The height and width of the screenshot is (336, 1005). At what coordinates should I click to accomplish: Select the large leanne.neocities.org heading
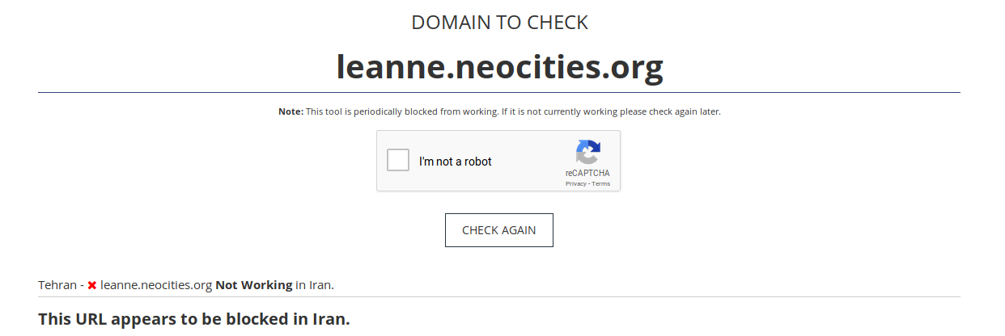pos(499,66)
